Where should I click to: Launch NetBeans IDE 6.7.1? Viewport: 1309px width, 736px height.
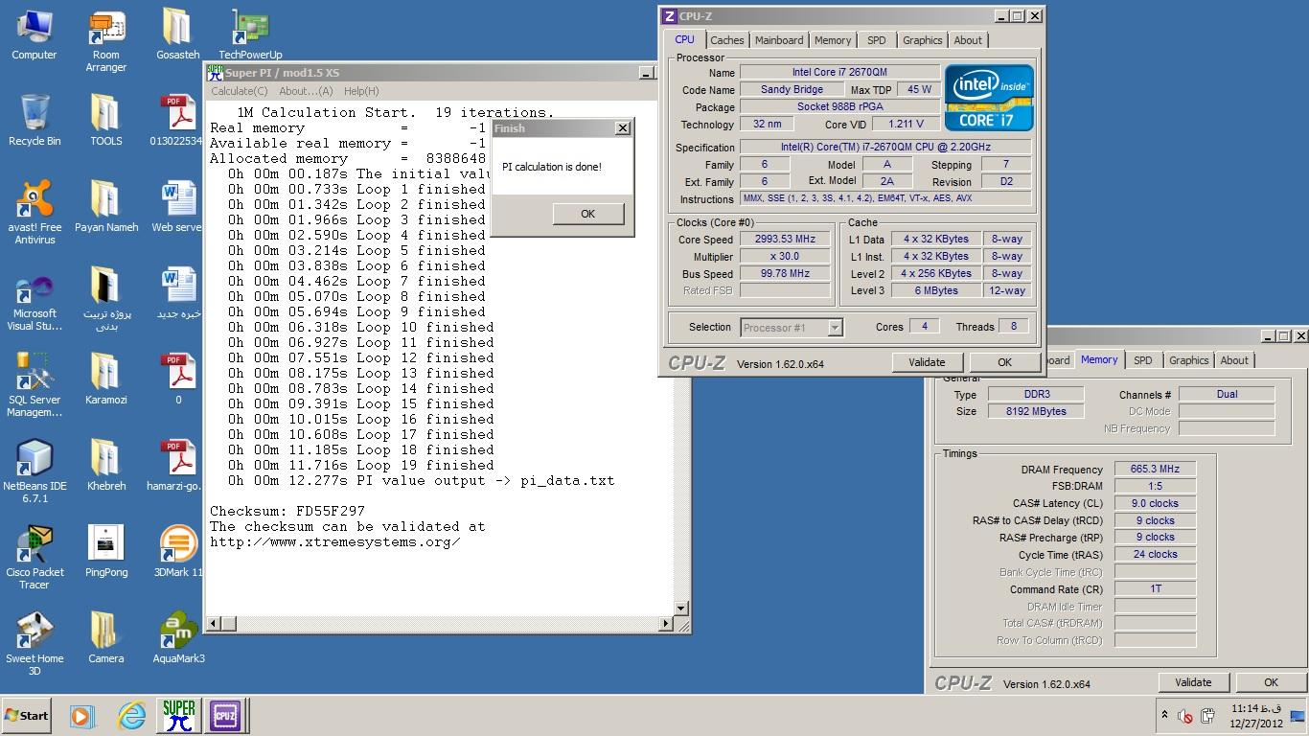point(34,471)
